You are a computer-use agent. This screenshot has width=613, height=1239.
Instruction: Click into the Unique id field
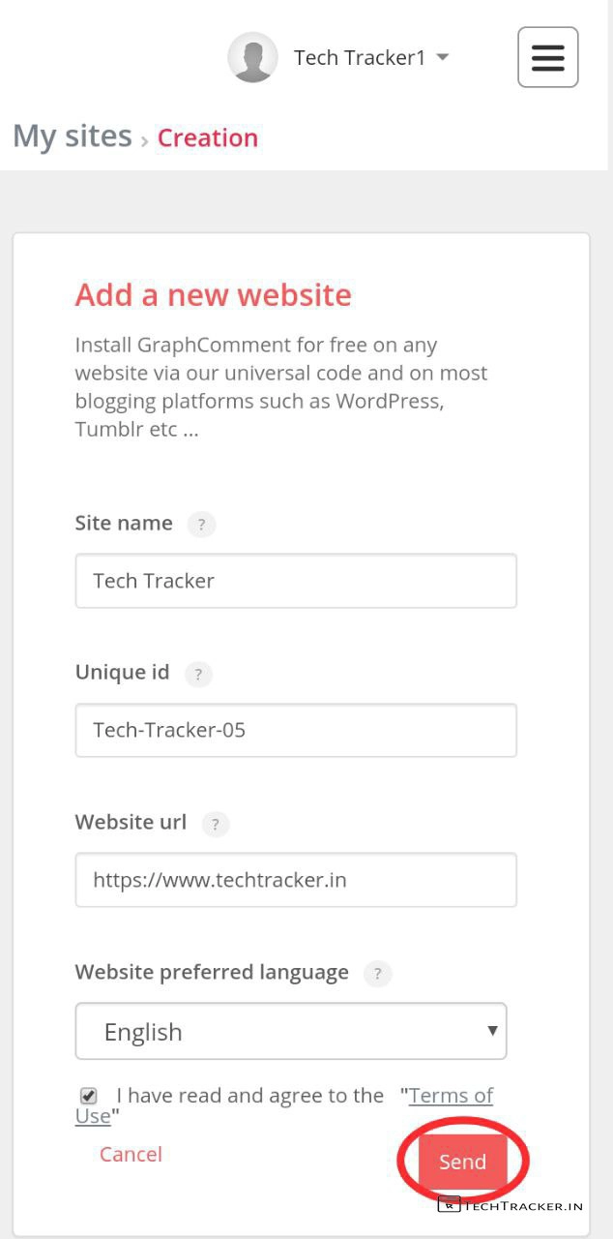[296, 730]
